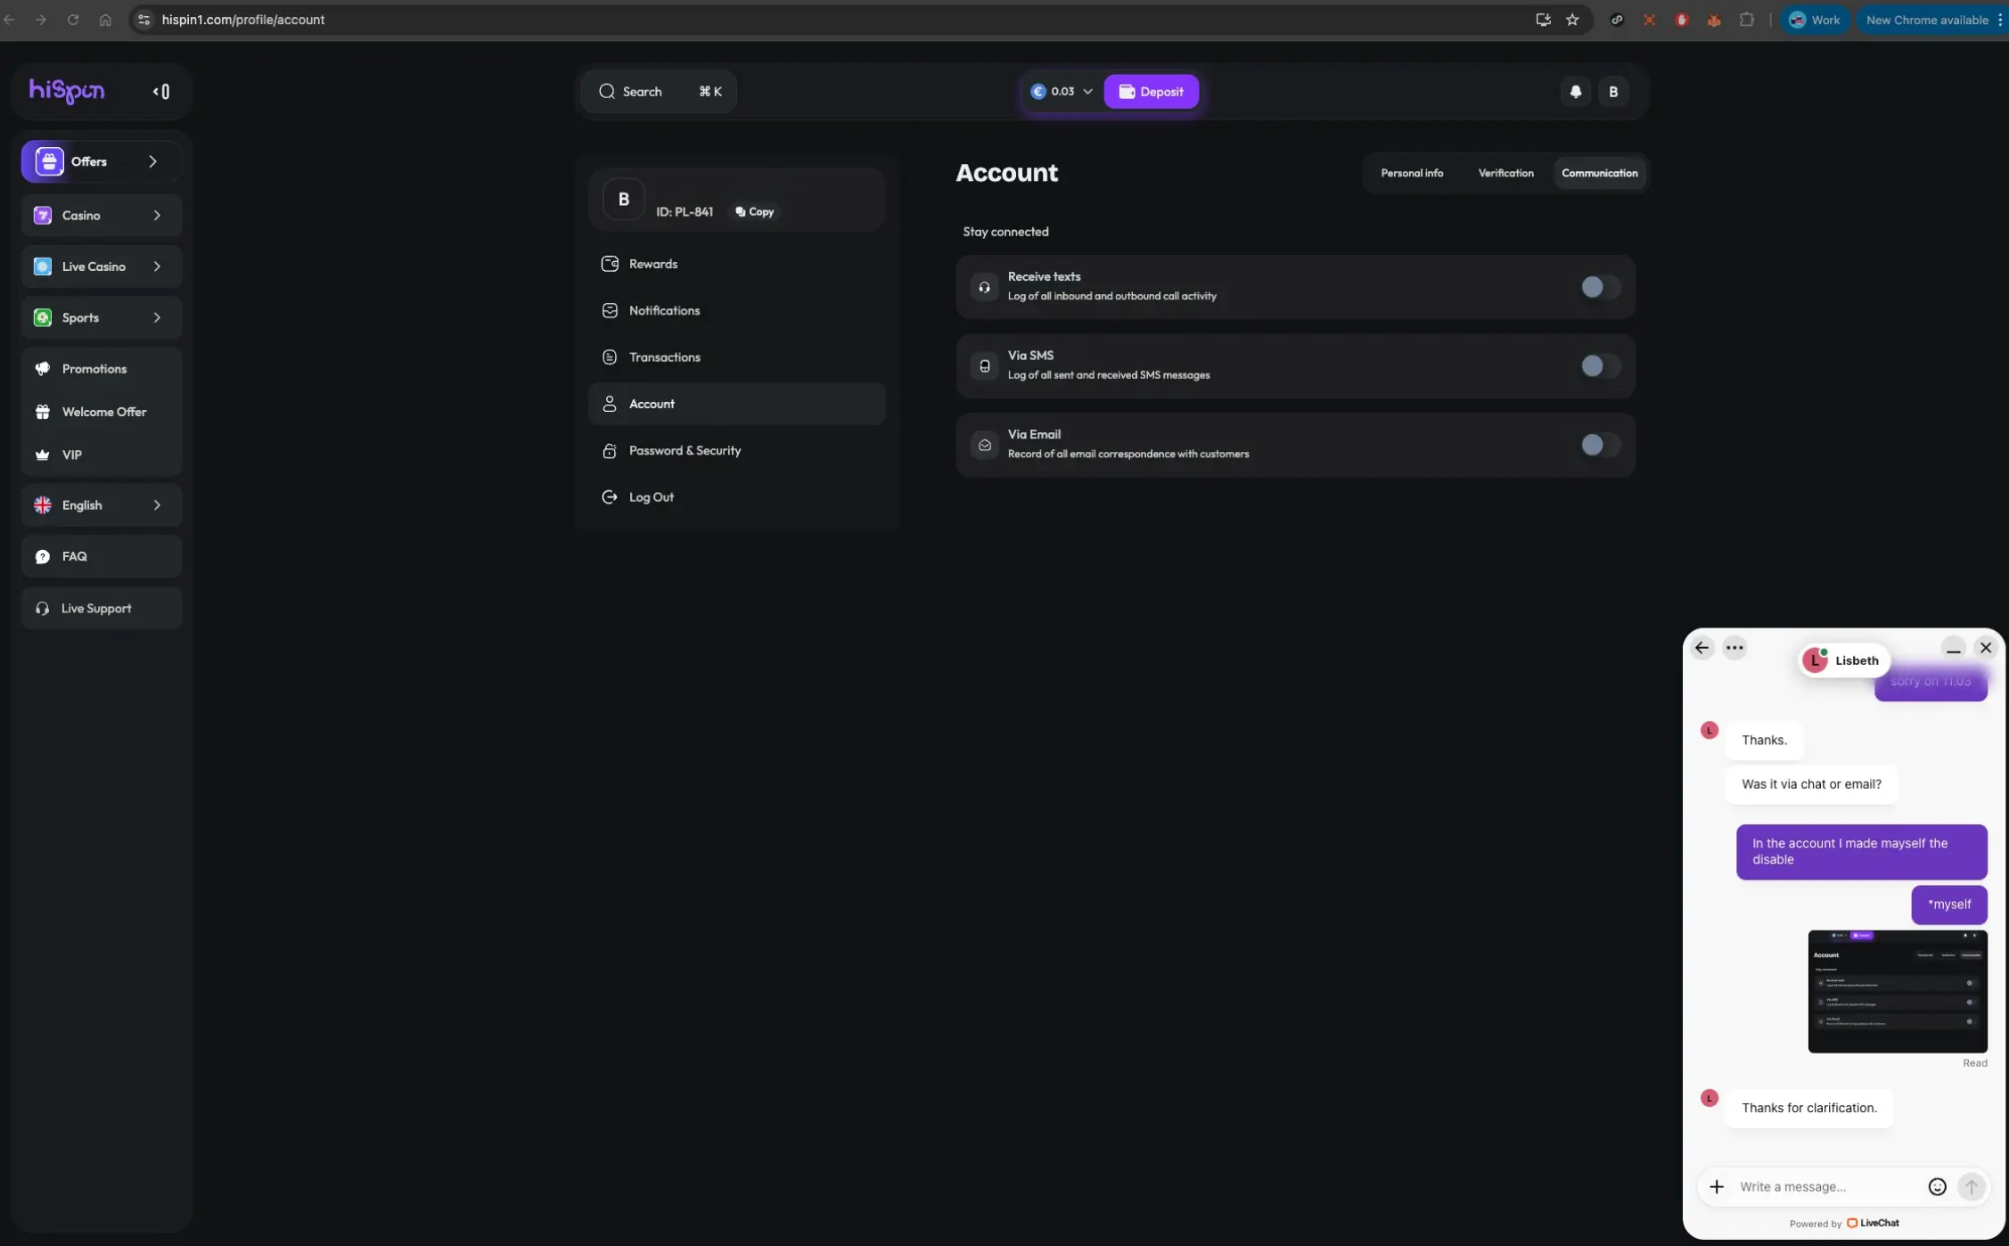
Task: Send the chat message with the arrow button
Action: click(x=1972, y=1187)
